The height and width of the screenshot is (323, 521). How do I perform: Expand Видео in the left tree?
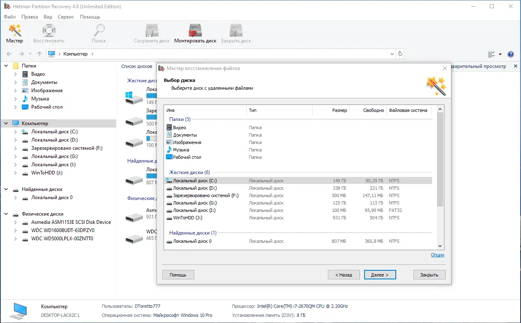[x=15, y=74]
